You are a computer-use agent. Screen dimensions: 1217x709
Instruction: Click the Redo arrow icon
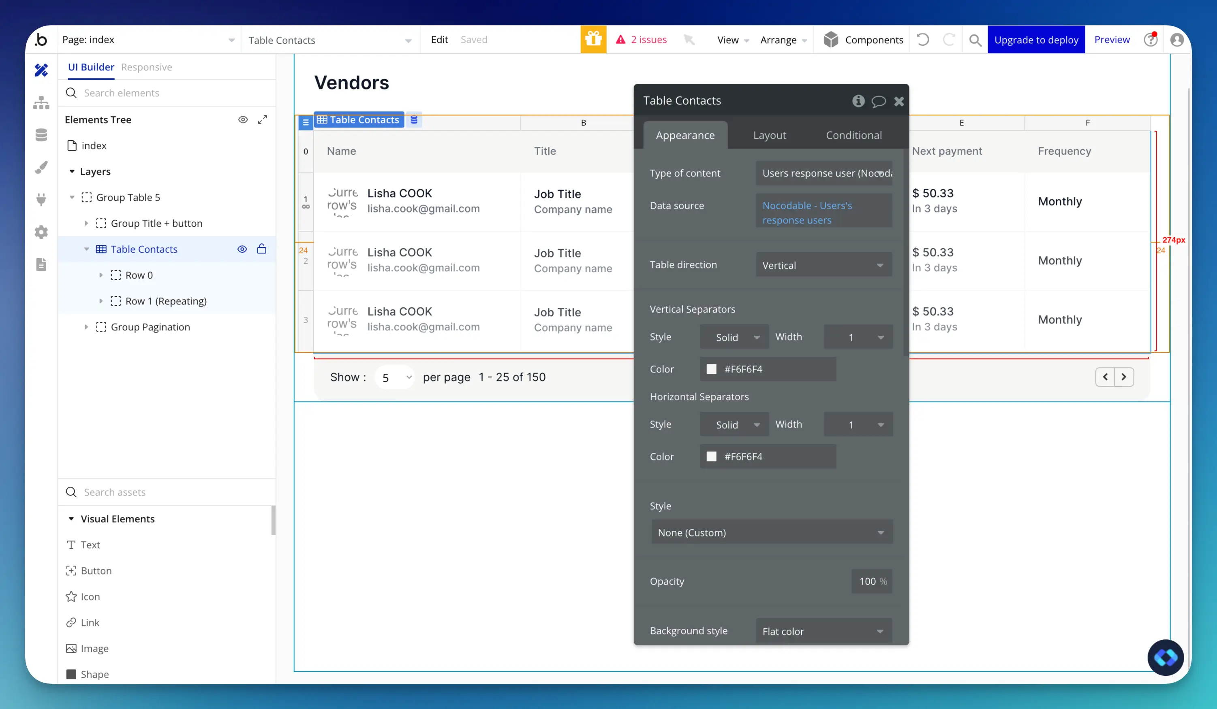pos(949,40)
